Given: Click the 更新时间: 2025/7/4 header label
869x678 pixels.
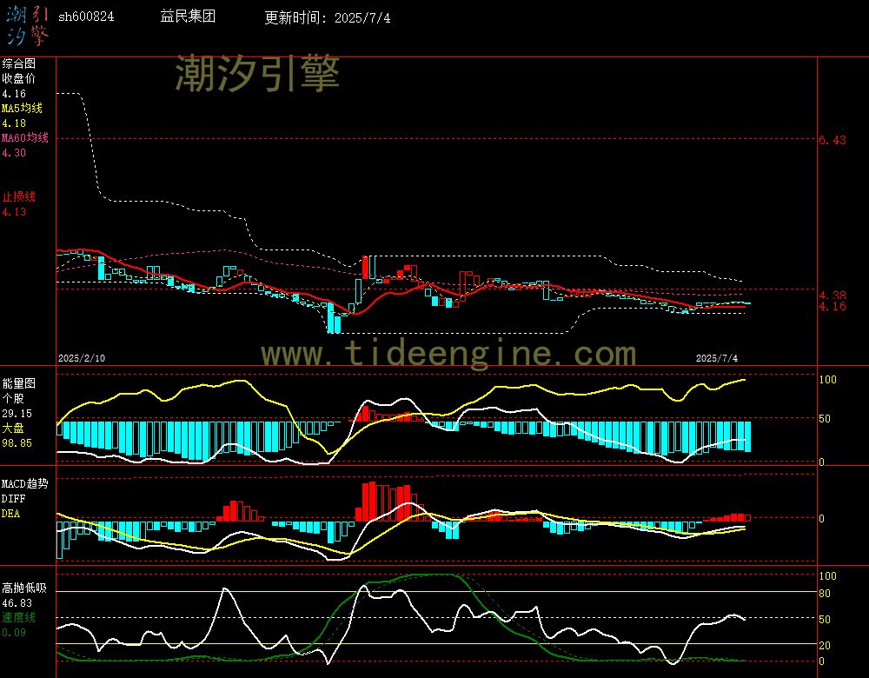Looking at the screenshot, I should click(328, 17).
